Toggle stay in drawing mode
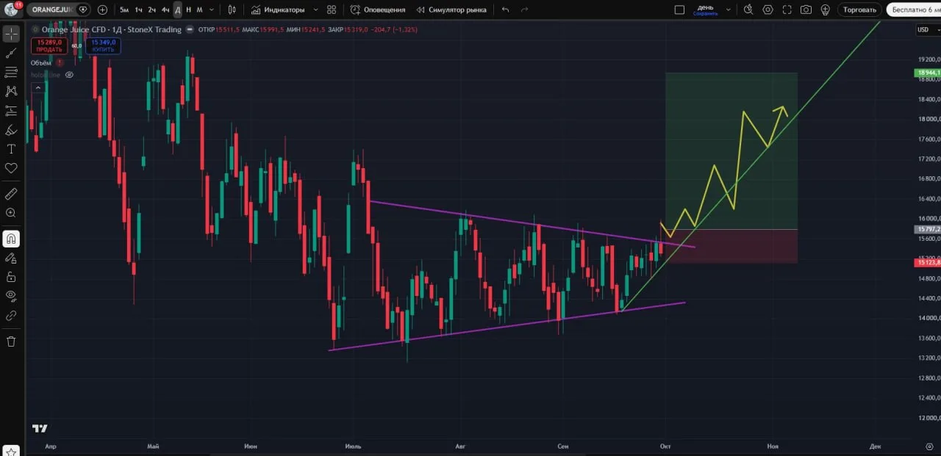Viewport: 941px width, 456px height. 11,258
